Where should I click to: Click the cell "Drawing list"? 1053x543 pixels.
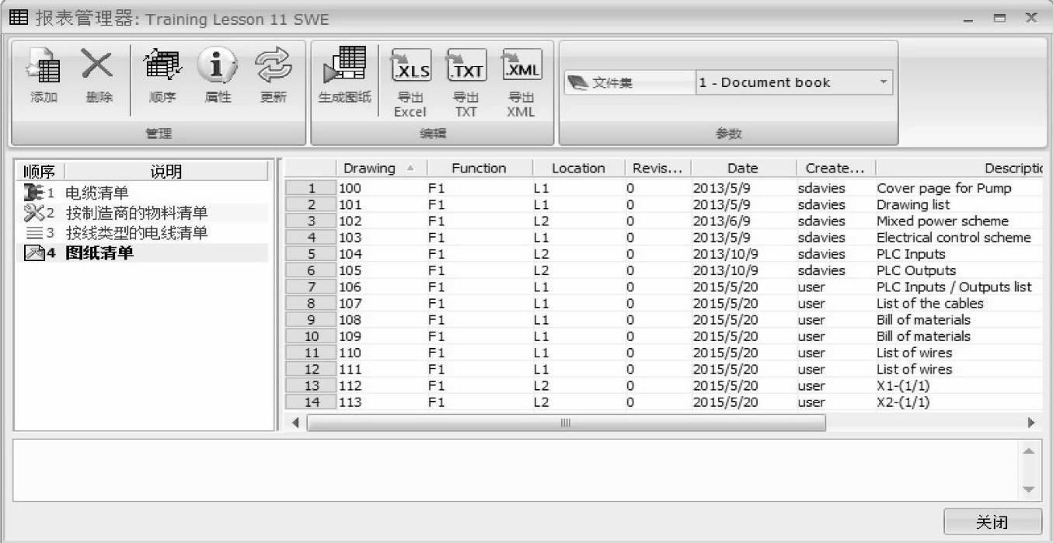(913, 204)
